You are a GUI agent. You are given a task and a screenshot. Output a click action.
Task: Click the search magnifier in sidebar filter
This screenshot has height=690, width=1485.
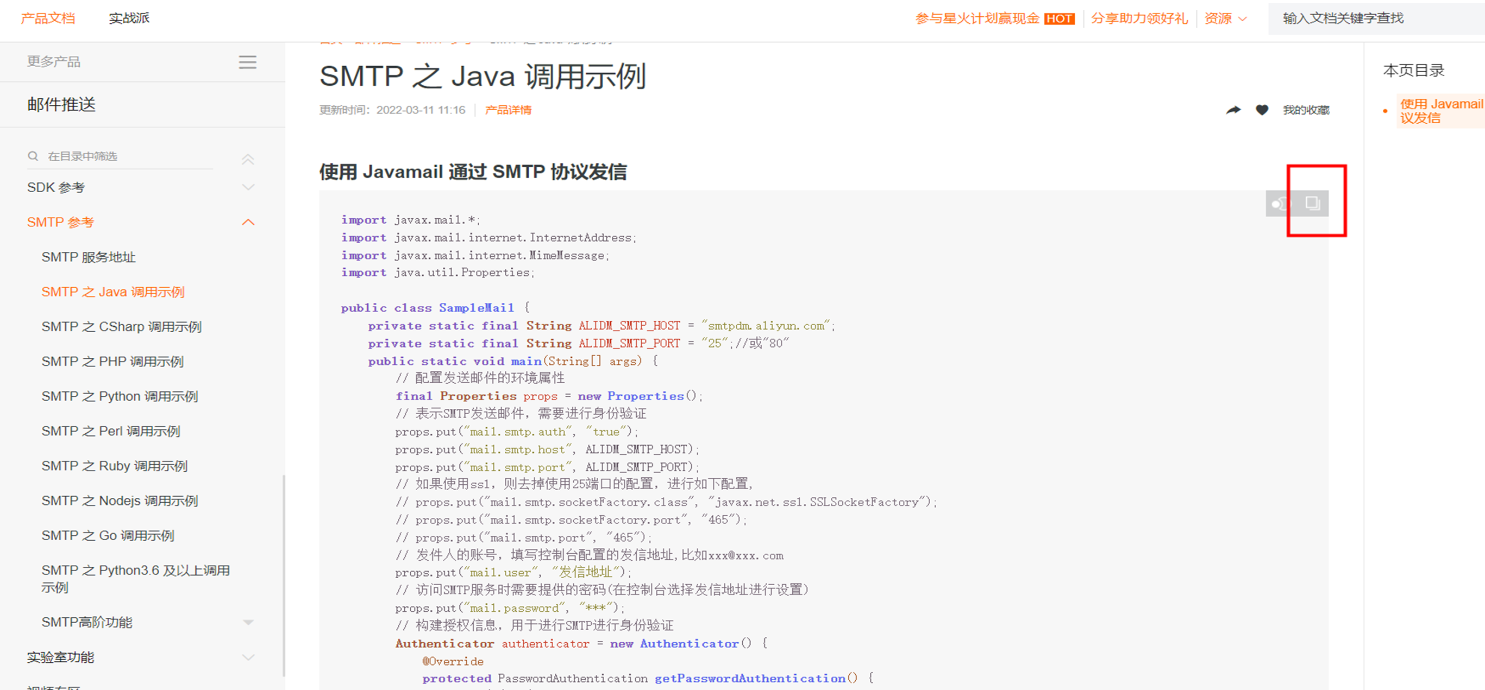point(33,156)
